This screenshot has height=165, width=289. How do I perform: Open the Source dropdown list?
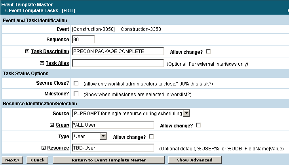pos(187,114)
